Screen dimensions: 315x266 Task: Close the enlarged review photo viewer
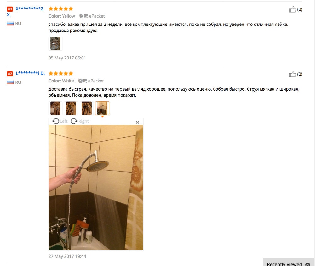(x=137, y=122)
